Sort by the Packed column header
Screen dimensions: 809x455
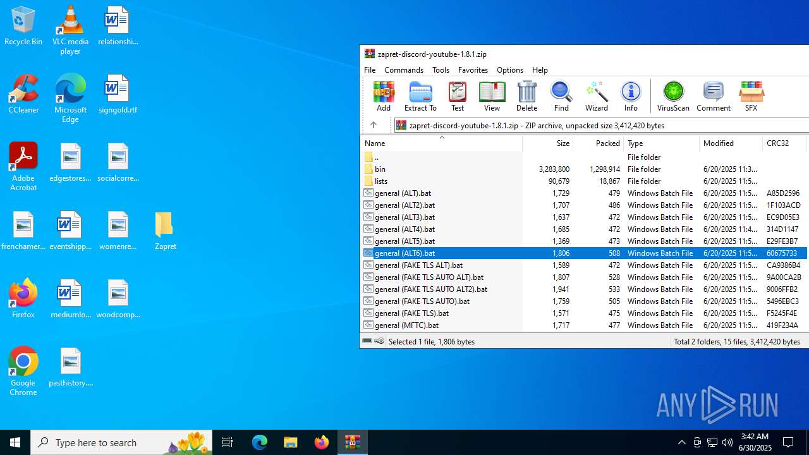pyautogui.click(x=598, y=143)
